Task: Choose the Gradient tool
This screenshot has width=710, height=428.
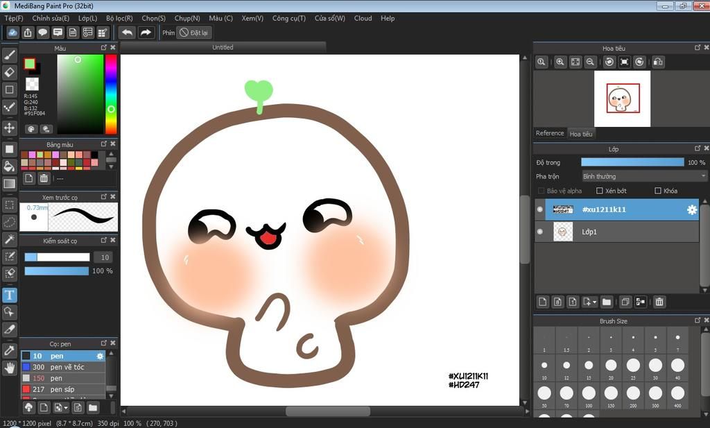Action: pos(10,184)
